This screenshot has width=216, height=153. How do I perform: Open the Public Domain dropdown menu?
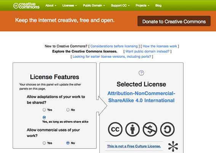tap(94, 5)
